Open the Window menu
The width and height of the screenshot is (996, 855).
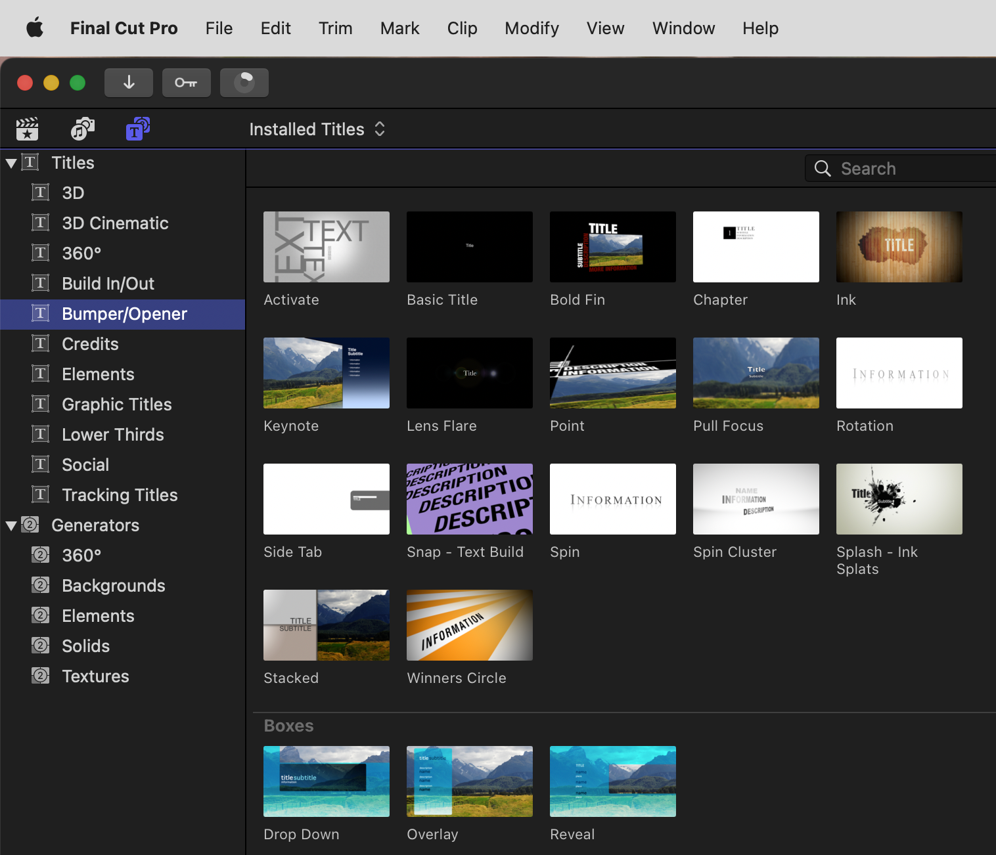pos(683,28)
